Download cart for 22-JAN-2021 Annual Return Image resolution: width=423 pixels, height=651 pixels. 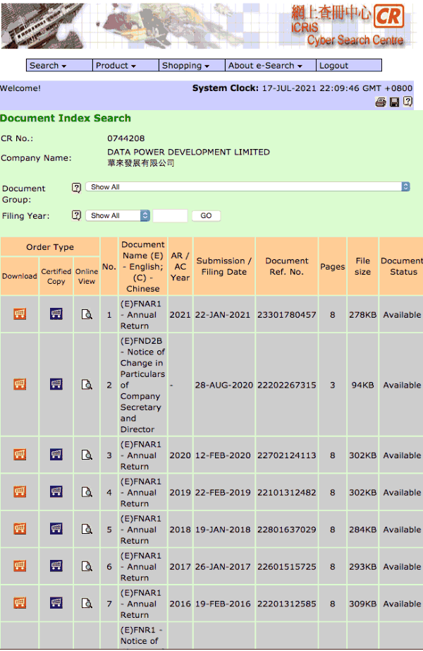[20, 314]
